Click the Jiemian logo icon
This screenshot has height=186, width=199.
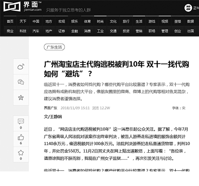pyautogui.click(x=12, y=6)
